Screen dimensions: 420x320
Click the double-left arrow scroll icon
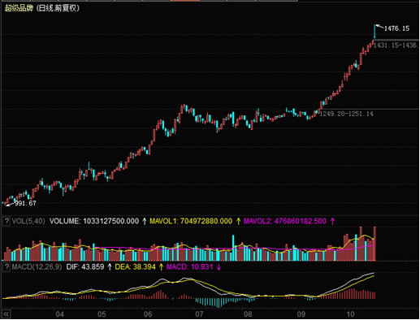coord(6,314)
